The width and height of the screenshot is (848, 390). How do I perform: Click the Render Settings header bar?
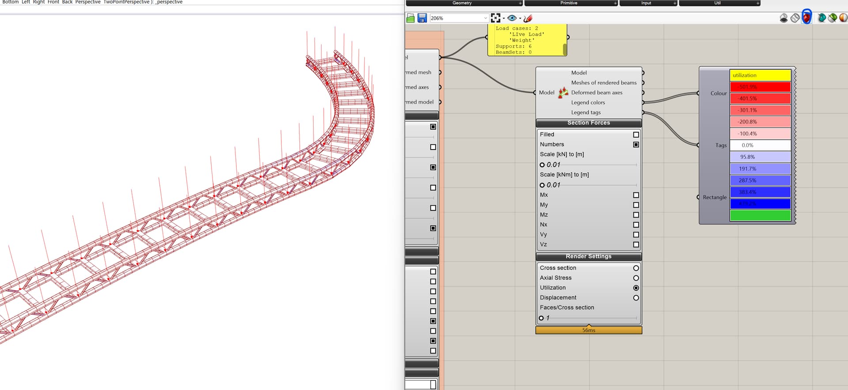click(588, 256)
